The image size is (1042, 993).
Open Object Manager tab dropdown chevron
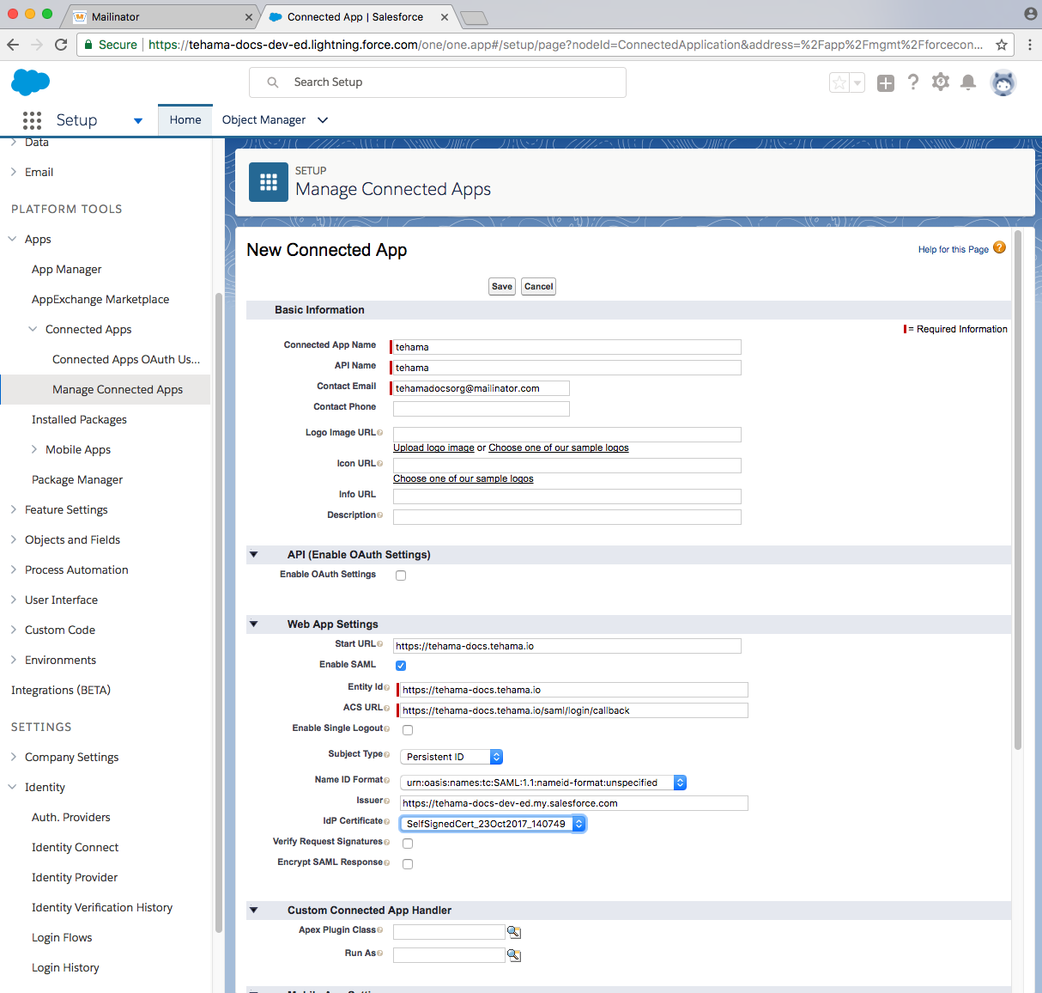(x=323, y=120)
